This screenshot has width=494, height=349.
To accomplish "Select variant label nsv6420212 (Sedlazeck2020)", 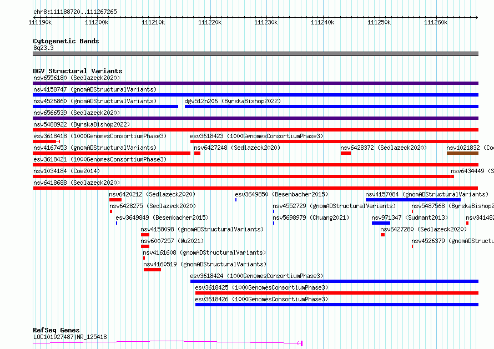I will tap(152, 194).
